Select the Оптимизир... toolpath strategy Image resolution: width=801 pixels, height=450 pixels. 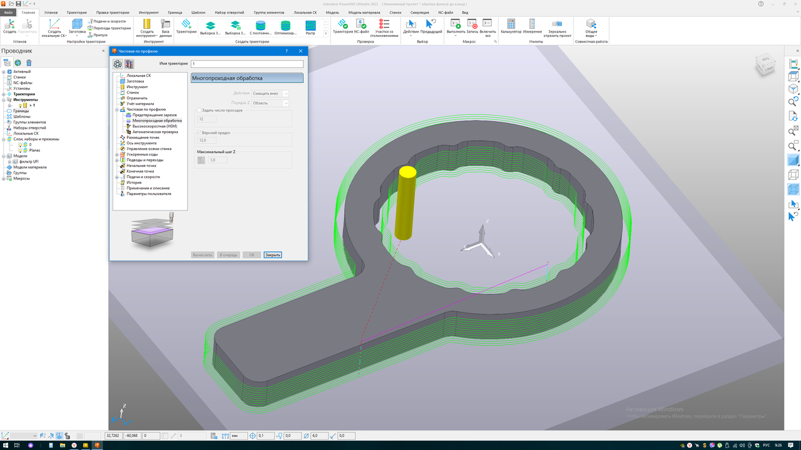pos(285,27)
